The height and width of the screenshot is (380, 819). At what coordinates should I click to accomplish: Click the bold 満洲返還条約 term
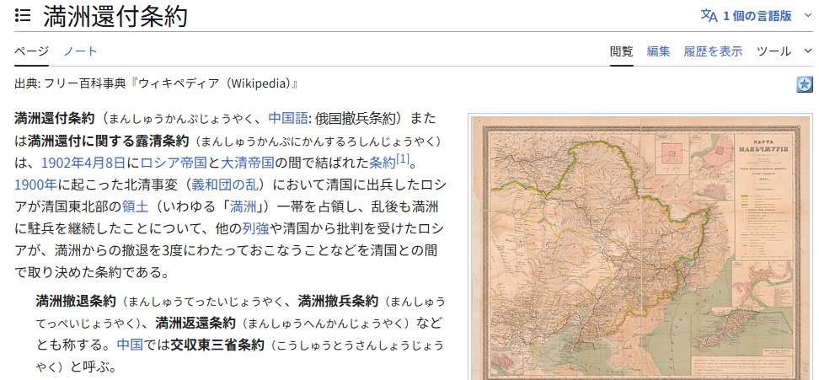pyautogui.click(x=195, y=323)
